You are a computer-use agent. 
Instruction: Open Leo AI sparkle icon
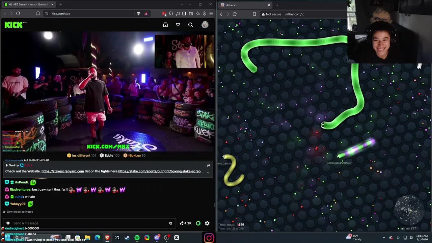click(198, 13)
